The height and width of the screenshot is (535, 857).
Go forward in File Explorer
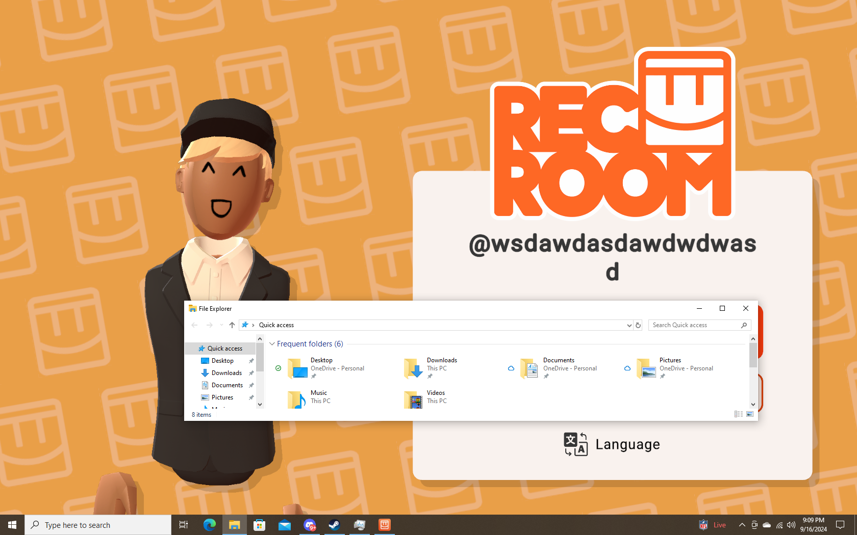[210, 325]
